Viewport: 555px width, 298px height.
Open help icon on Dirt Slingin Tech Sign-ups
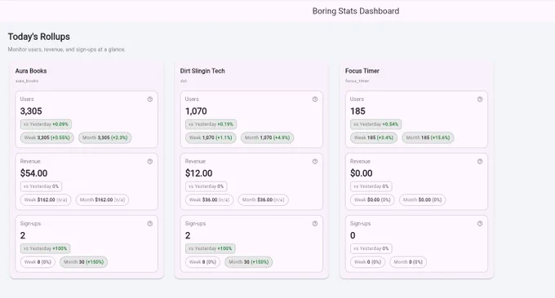click(x=315, y=223)
